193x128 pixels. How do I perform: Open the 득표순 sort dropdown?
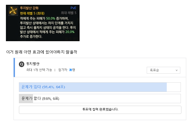pos(163,70)
